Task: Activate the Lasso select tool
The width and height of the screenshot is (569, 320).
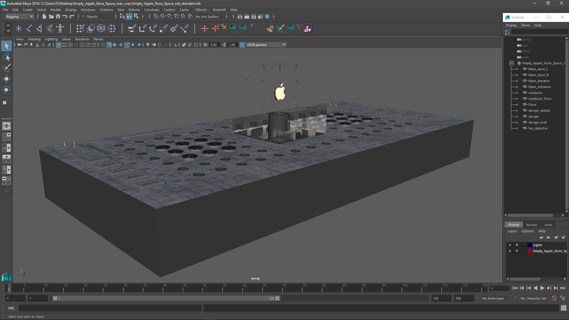Action: pyautogui.click(x=7, y=57)
